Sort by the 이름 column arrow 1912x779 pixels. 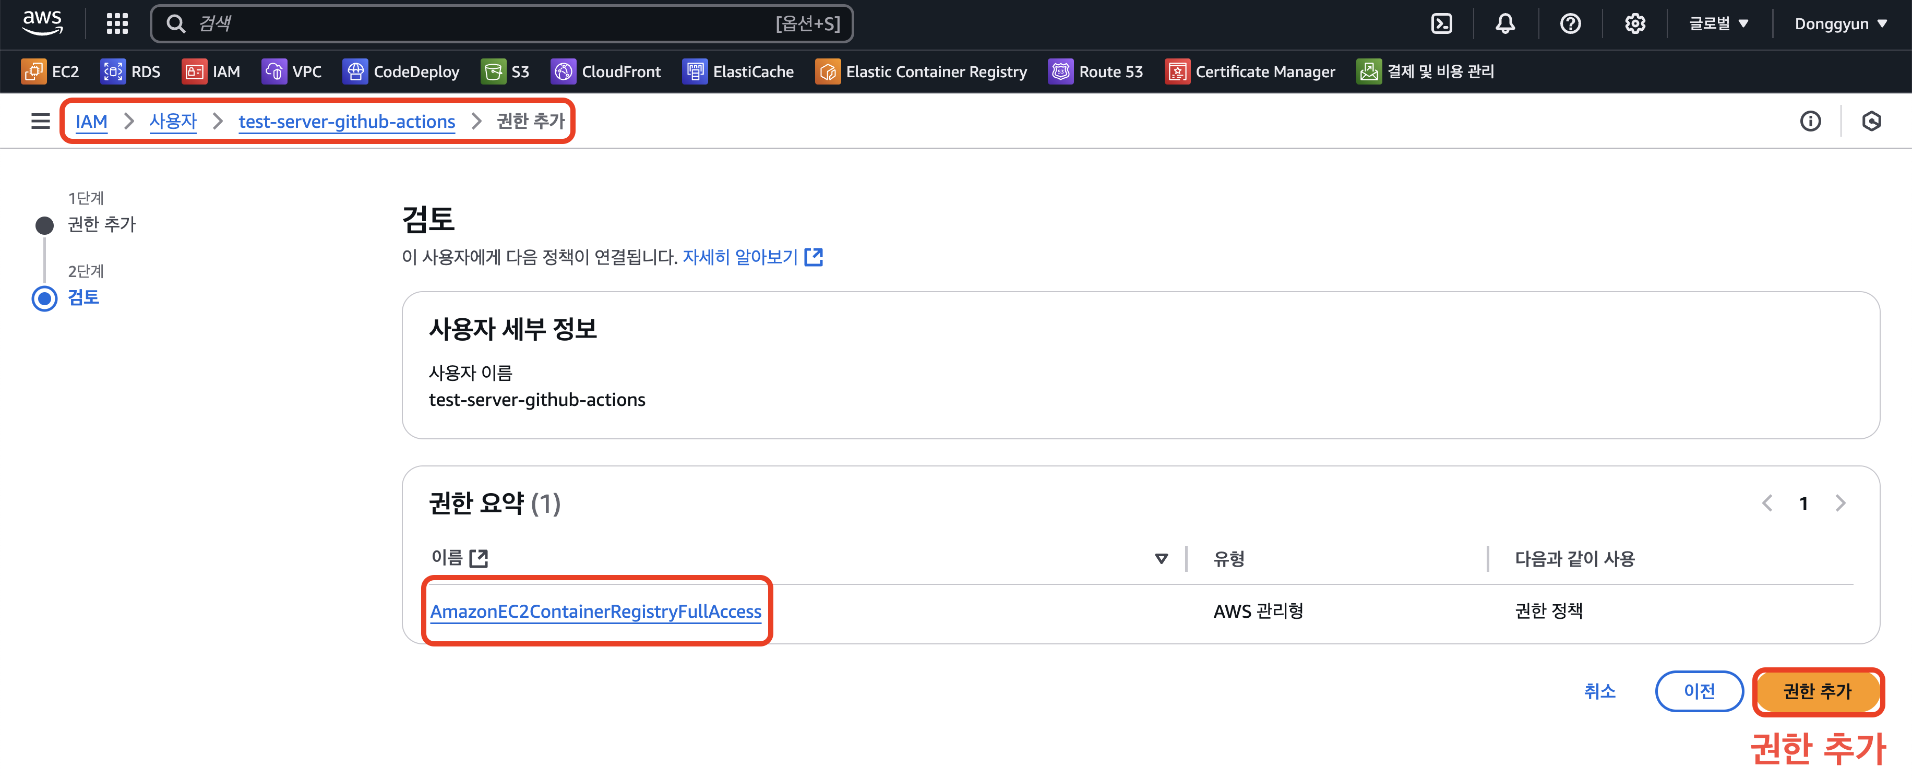point(1161,559)
